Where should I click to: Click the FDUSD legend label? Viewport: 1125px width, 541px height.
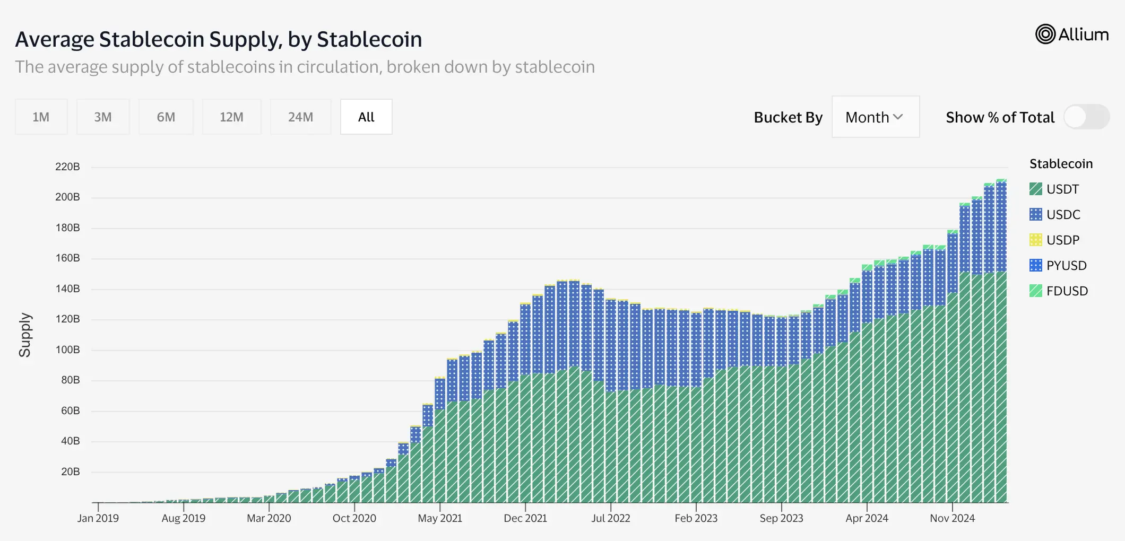[1067, 291]
